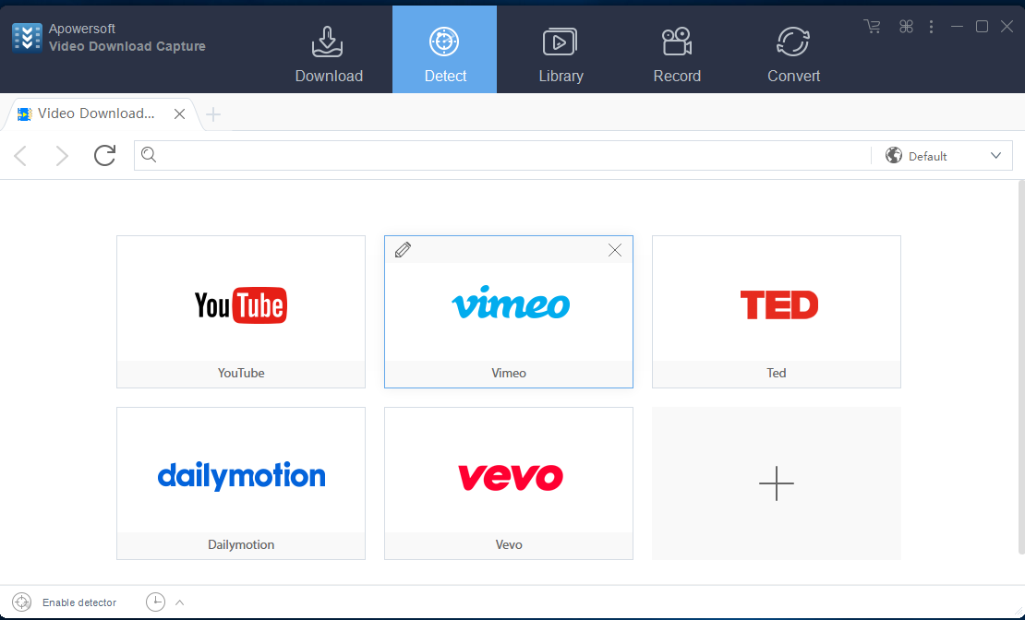Click the command-key shortcut icon
The image size is (1025, 620).
coord(905,27)
